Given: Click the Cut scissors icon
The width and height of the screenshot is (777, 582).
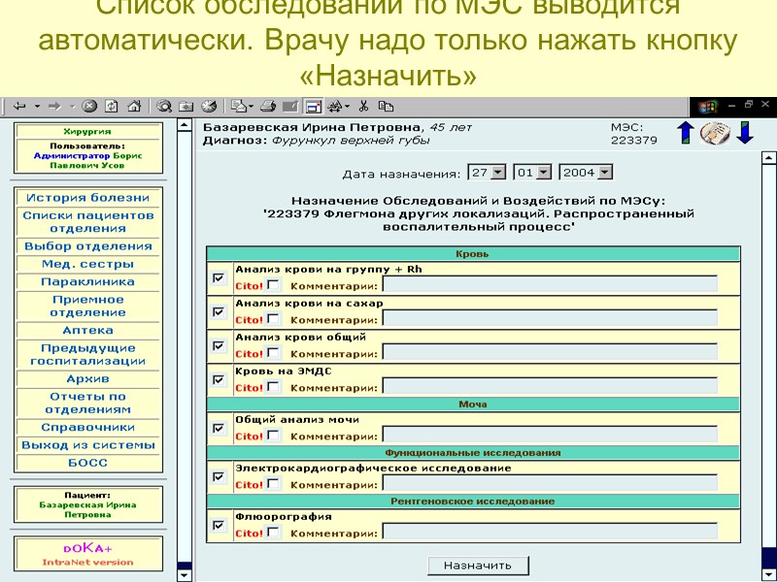Looking at the screenshot, I should [x=363, y=106].
